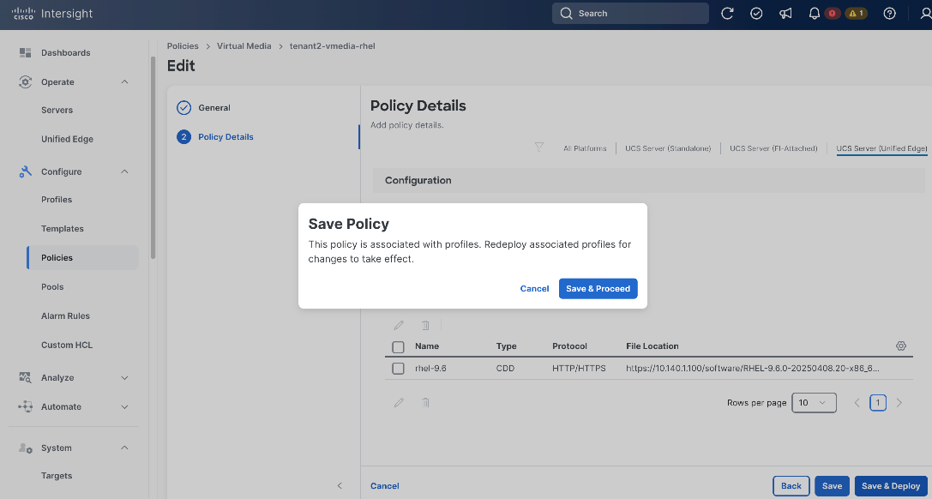This screenshot has width=932, height=499.
Task: Select UCS Server (Standalone) tab
Action: click(x=668, y=148)
